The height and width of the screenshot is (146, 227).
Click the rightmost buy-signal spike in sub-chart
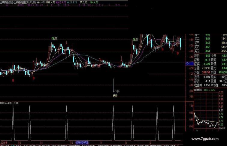tap(174, 123)
